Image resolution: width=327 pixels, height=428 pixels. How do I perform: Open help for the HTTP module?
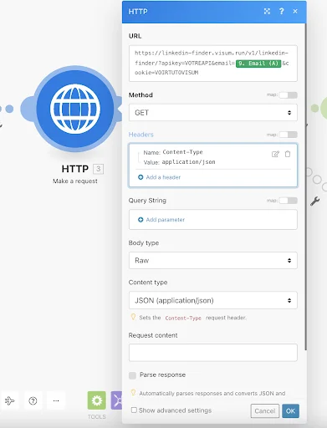(282, 12)
